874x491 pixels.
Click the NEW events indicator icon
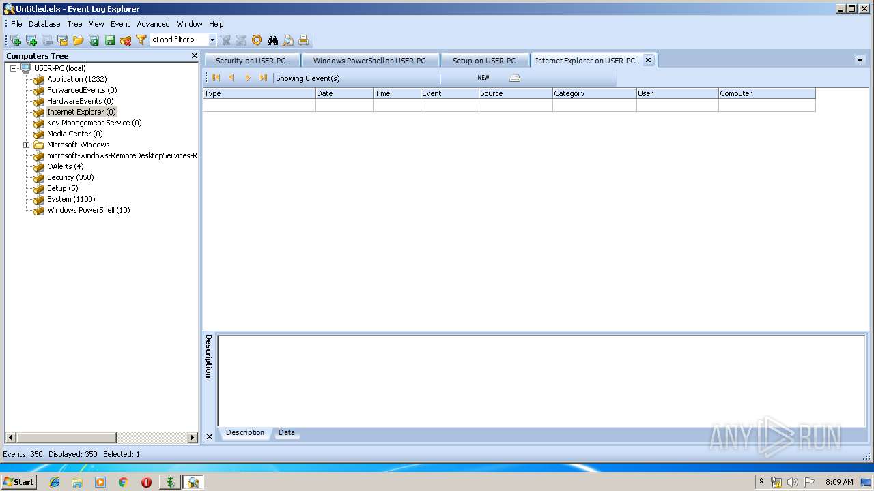(483, 78)
